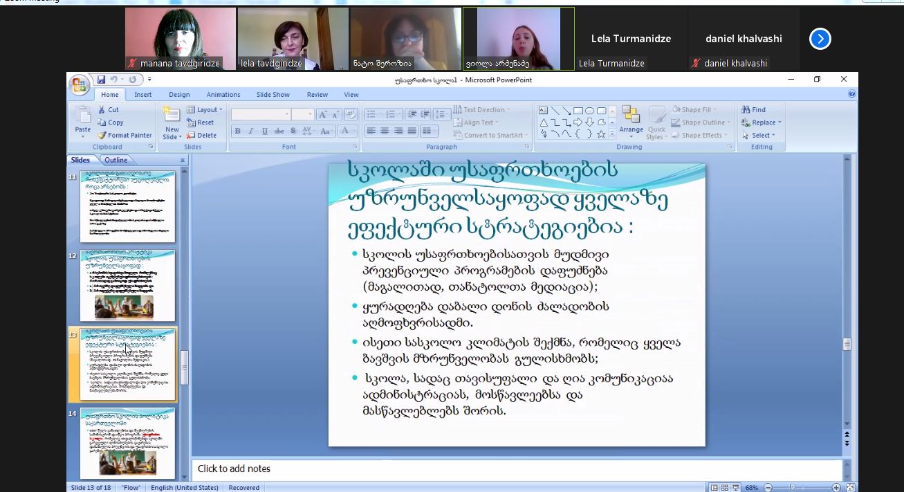The width and height of the screenshot is (904, 492).
Task: Open the Layout dropdown
Action: pyautogui.click(x=205, y=110)
